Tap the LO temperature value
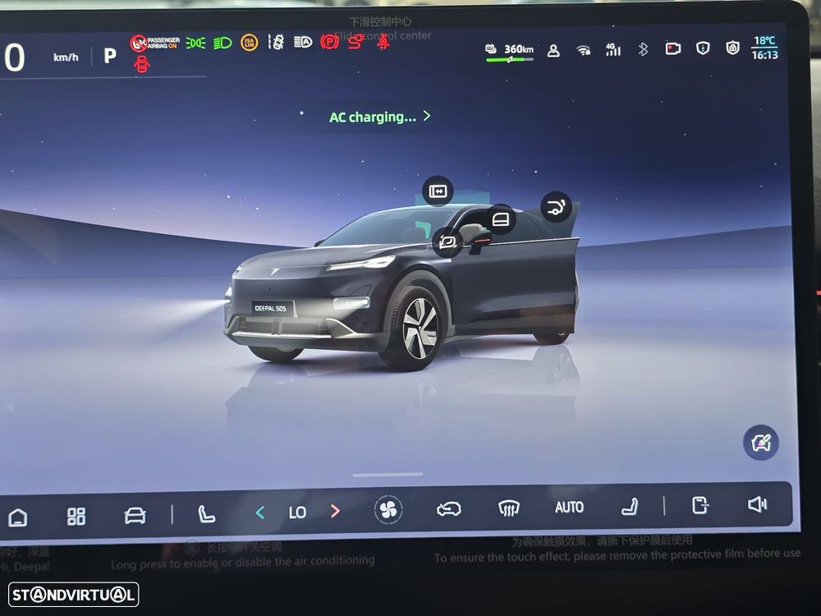The width and height of the screenshot is (821, 616). point(297,513)
